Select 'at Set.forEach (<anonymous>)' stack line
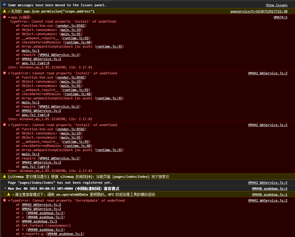Viewport: 295px width, 237px height. (43, 225)
